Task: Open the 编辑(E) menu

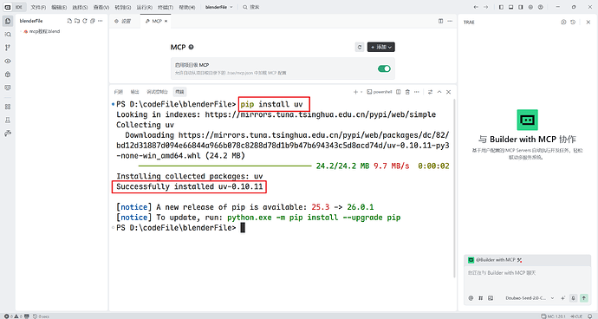Action: pos(59,7)
